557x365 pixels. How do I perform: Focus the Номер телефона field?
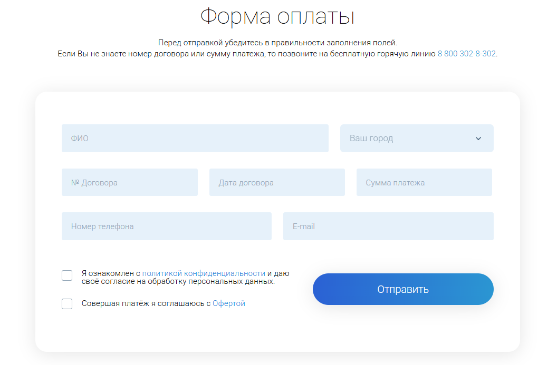point(167,226)
